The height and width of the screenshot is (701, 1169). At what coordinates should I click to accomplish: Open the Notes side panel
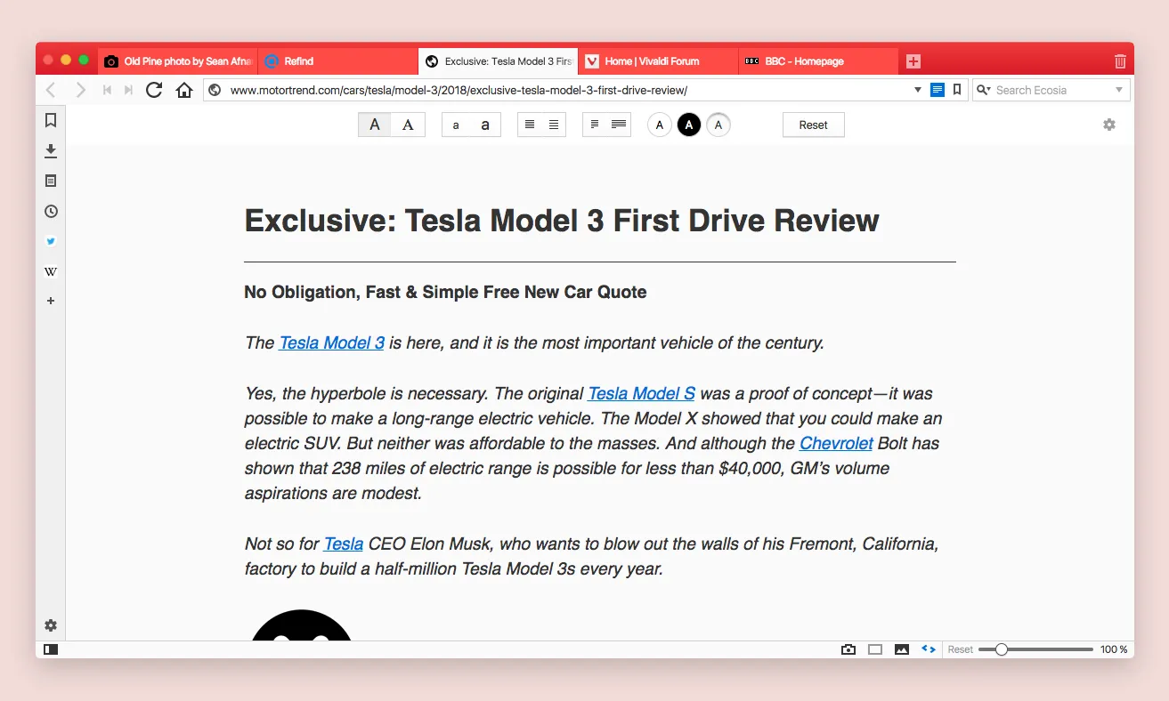pyautogui.click(x=51, y=181)
